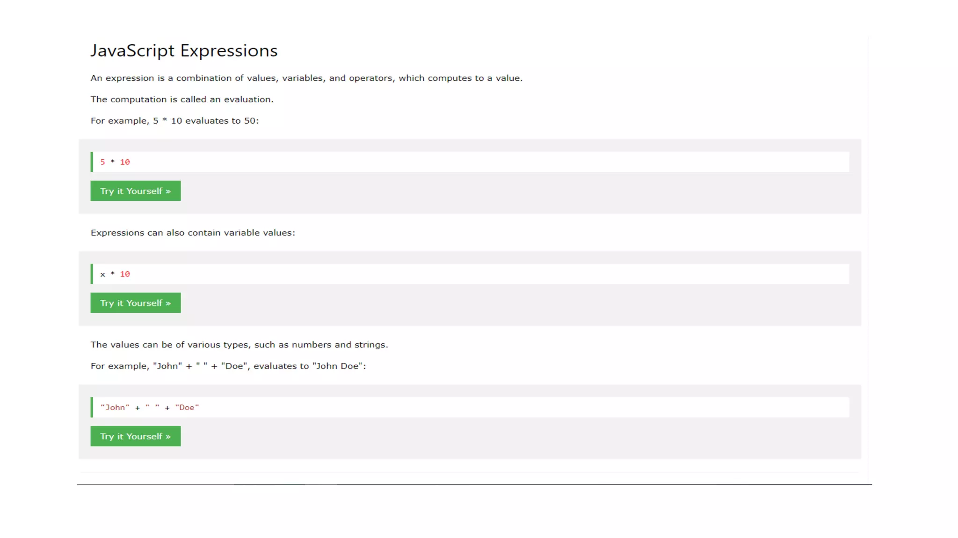The height and width of the screenshot is (538, 958).
Task: Click the line saying it evaluates to "John Doe"
Action: coord(228,366)
